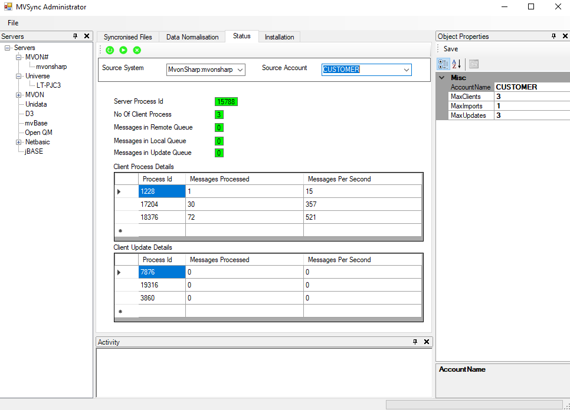Go to the Installation tab
Image resolution: width=570 pixels, height=410 pixels.
[x=279, y=37]
